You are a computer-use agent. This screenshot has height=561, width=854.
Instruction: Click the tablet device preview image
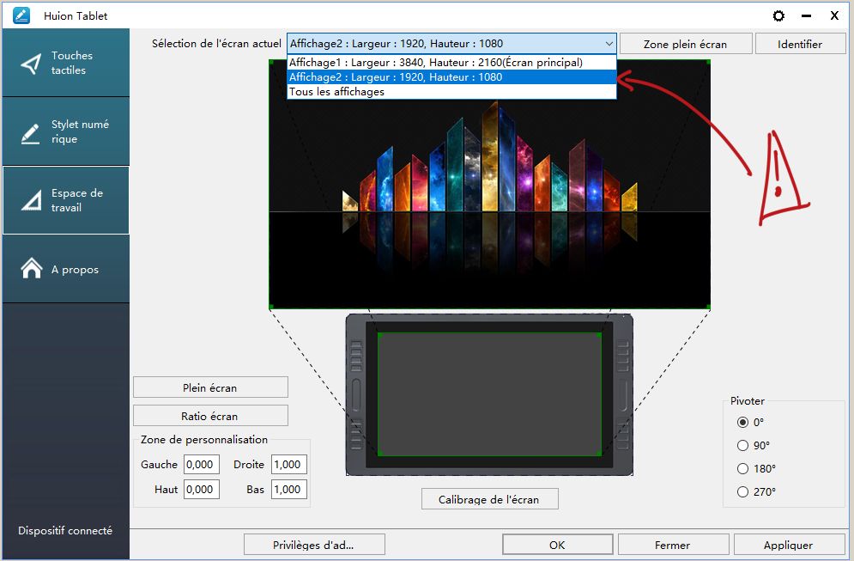(x=489, y=394)
